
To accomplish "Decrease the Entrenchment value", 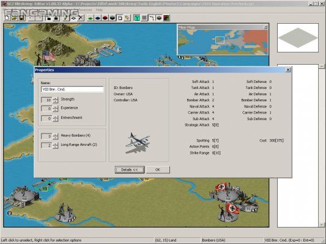I will (x=55, y=120).
